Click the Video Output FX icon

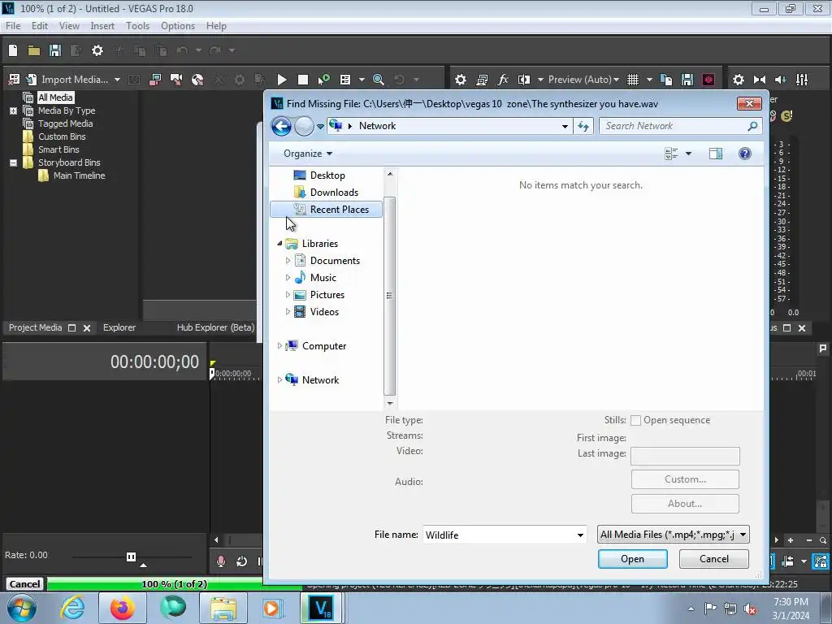[x=502, y=80]
